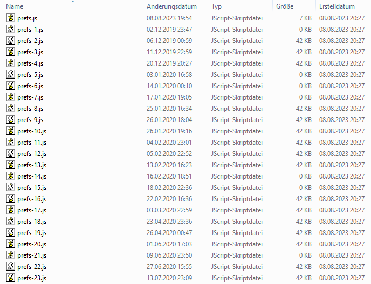The width and height of the screenshot is (371, 284).
Task: Click the date 08.08.2023 19:54
Action: coord(169,18)
